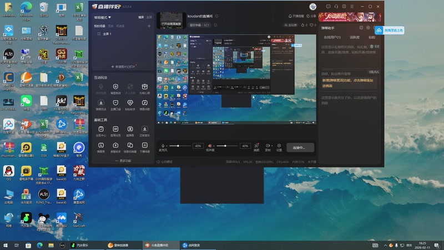Open the hamburger menu in title bar
The image size is (444, 250).
click(x=352, y=6)
